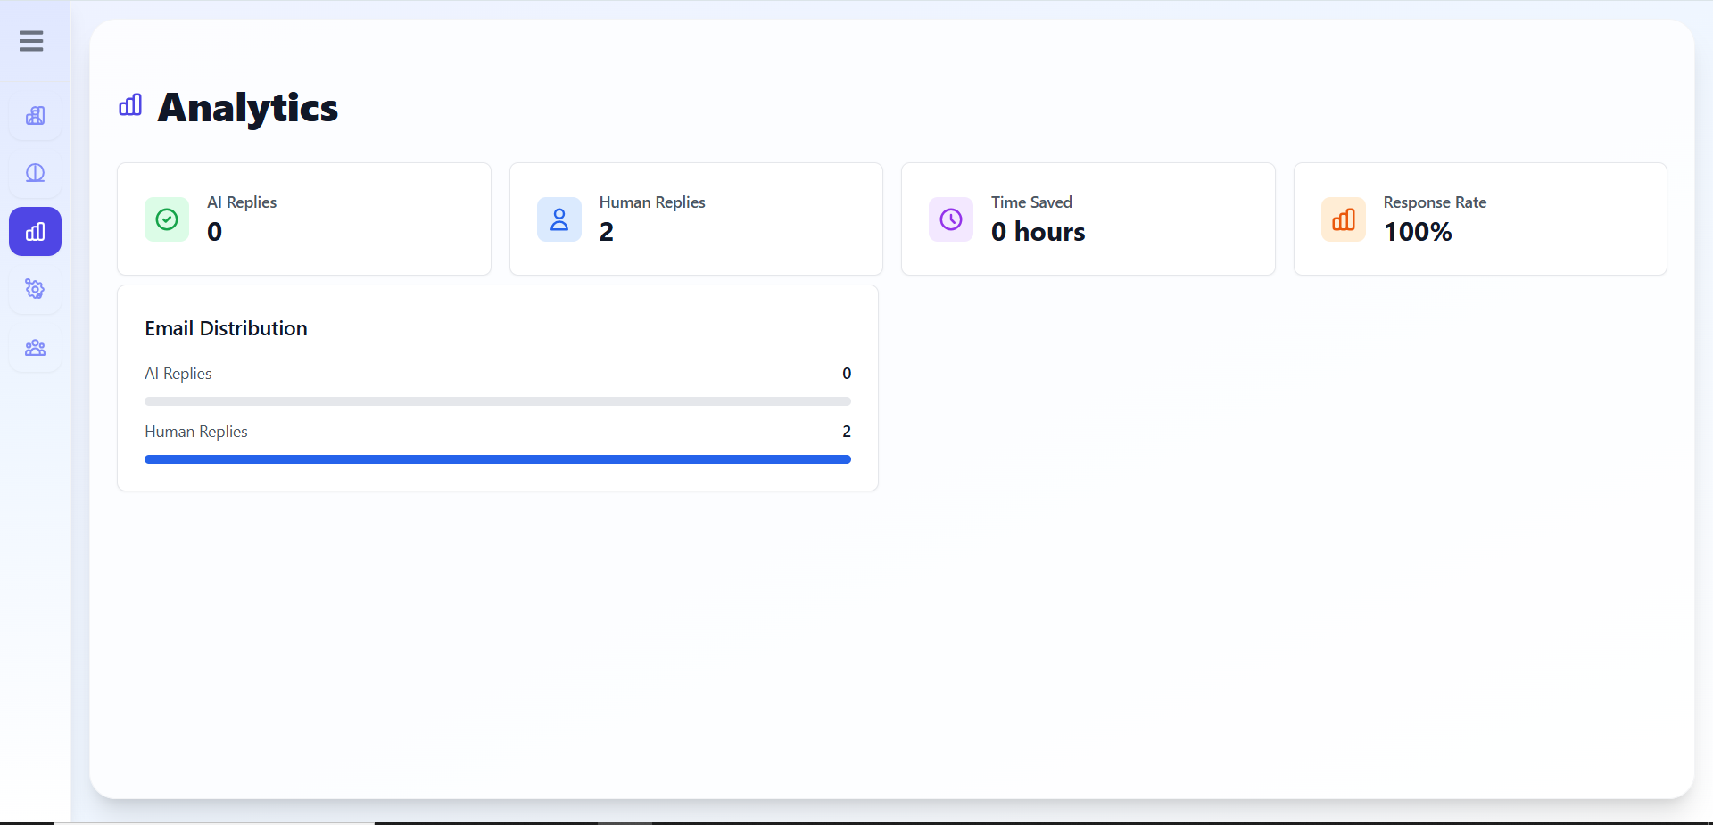The image size is (1713, 825).
Task: Click the green checkmark AI Replies icon
Action: 167,219
